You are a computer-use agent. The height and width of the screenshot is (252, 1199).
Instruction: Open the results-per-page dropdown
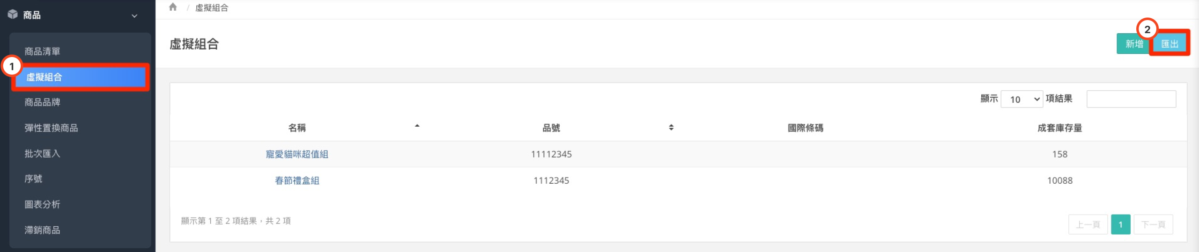[1021, 99]
